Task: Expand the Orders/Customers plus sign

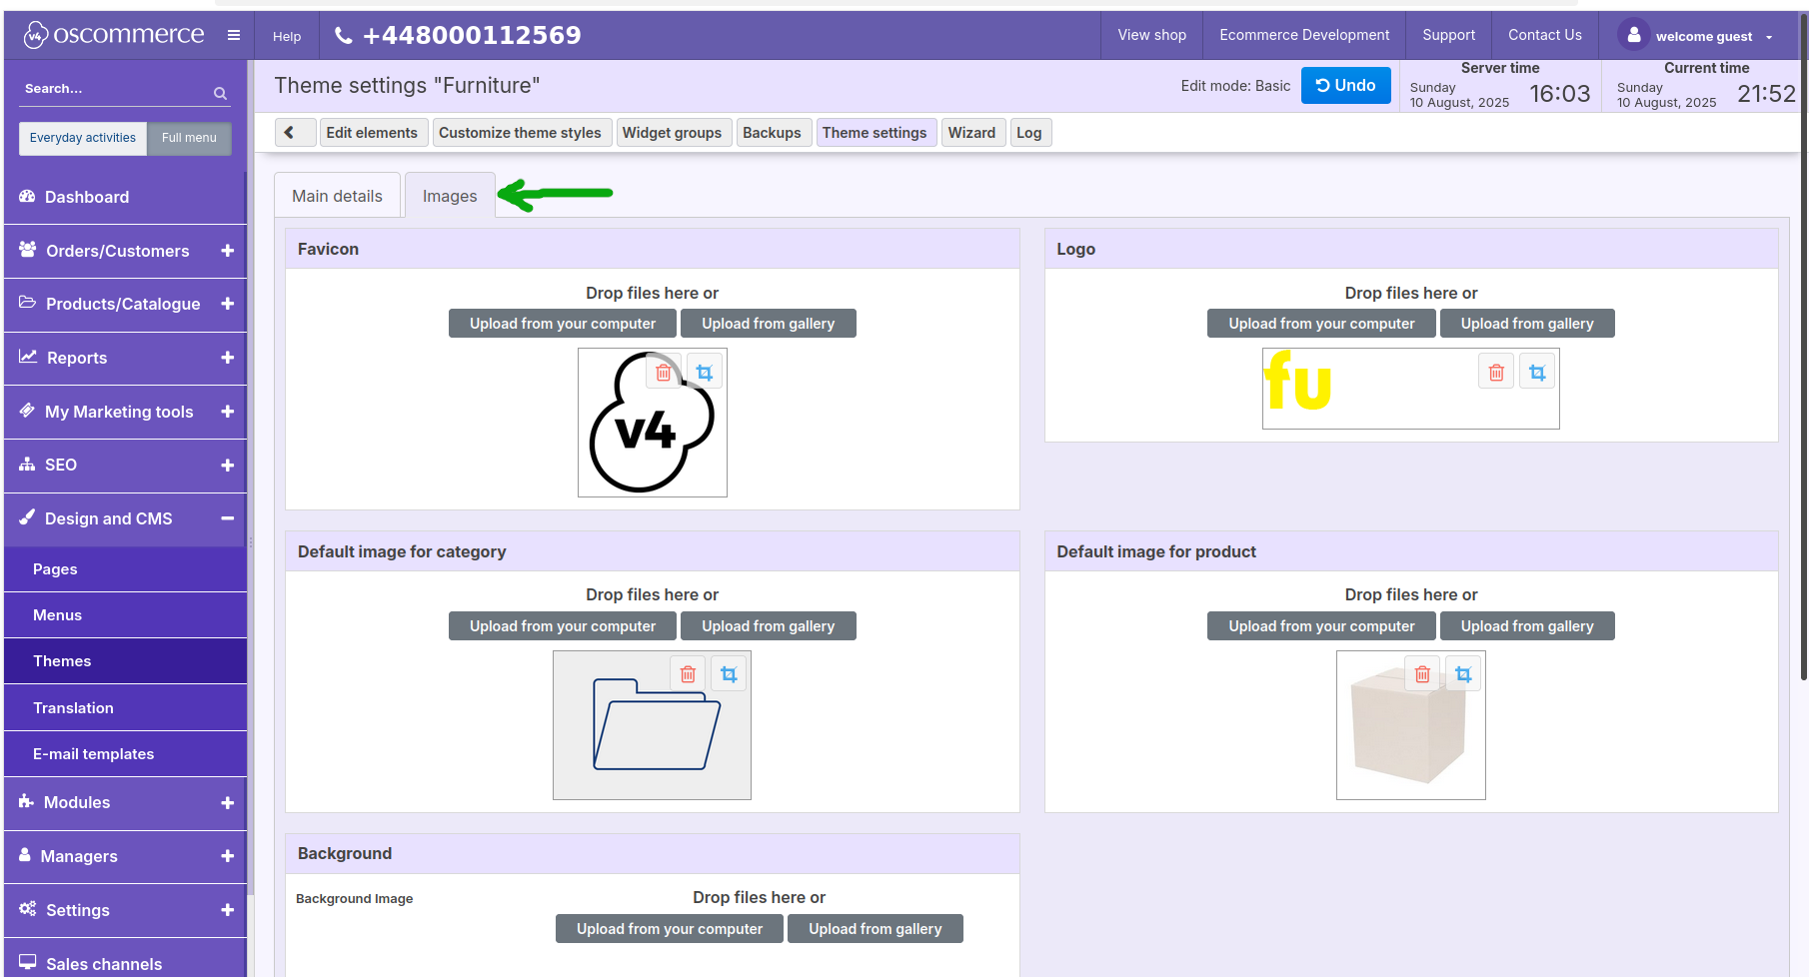Action: click(x=227, y=251)
